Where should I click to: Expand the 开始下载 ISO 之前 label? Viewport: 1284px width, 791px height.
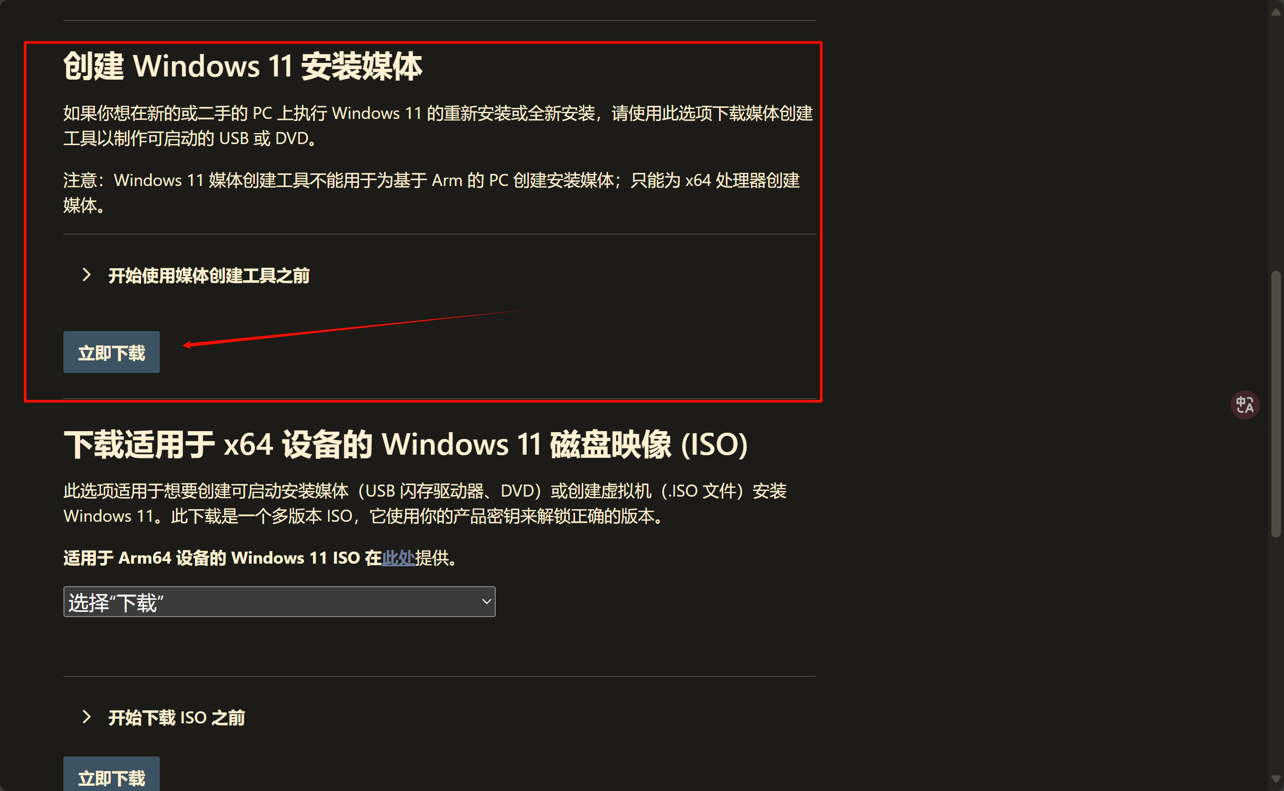coord(176,718)
